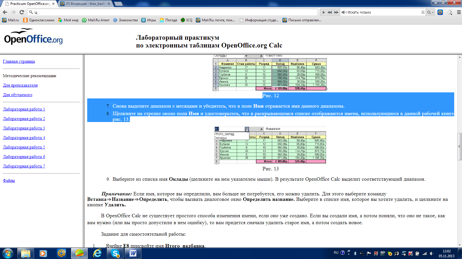The width and height of the screenshot is (462, 259).
Task: Open the Mail.ru bookmark
Action: tap(10, 20)
